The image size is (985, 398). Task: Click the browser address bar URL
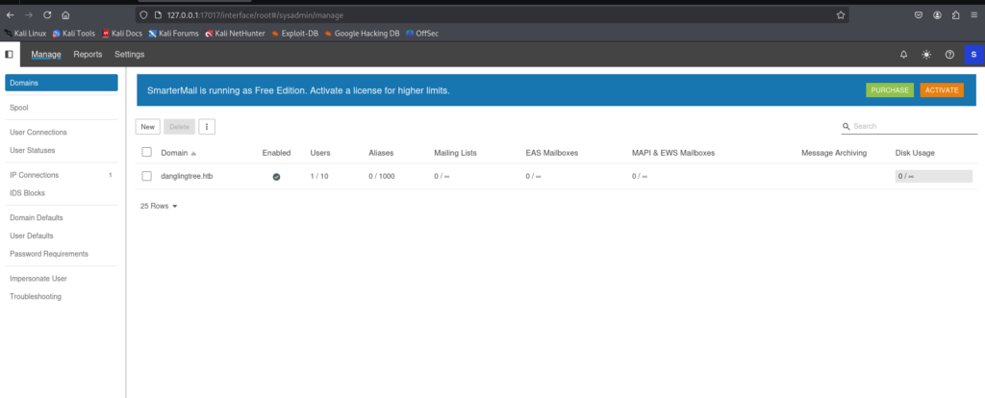pos(255,15)
